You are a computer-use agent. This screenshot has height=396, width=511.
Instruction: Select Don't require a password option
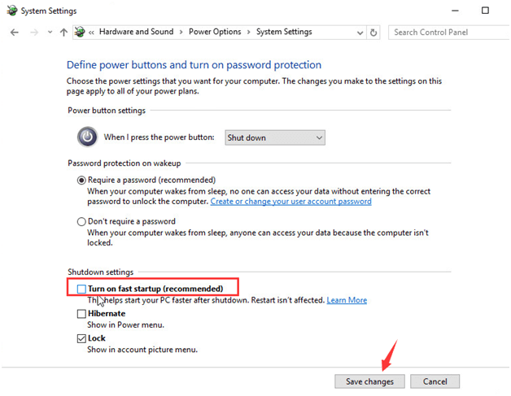tap(81, 221)
